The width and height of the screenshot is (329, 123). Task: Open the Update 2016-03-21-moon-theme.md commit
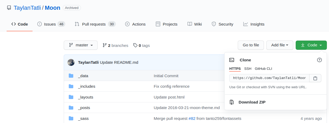187,108
